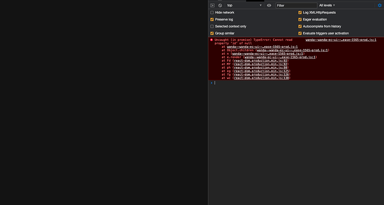The image size is (384, 205).
Task: Enable Selected context only checkbox
Action: (x=212, y=26)
